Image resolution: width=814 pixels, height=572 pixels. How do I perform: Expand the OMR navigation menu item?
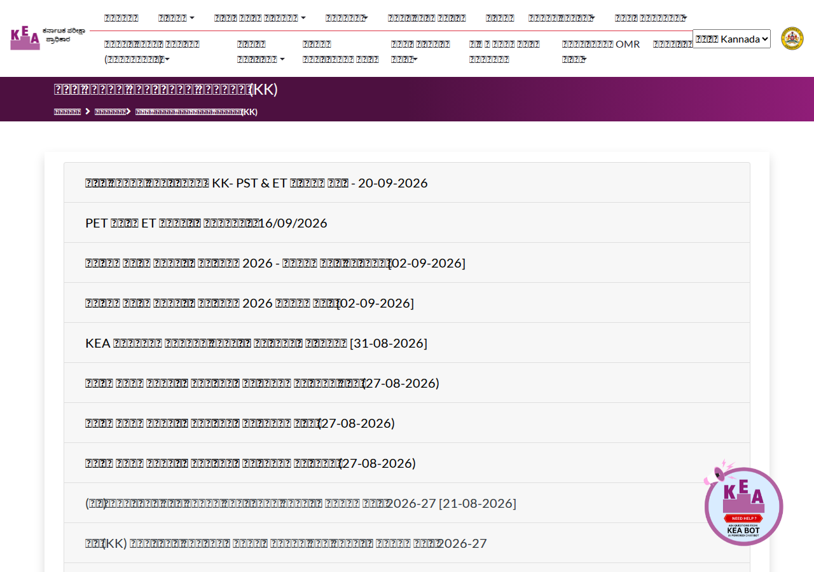601,51
